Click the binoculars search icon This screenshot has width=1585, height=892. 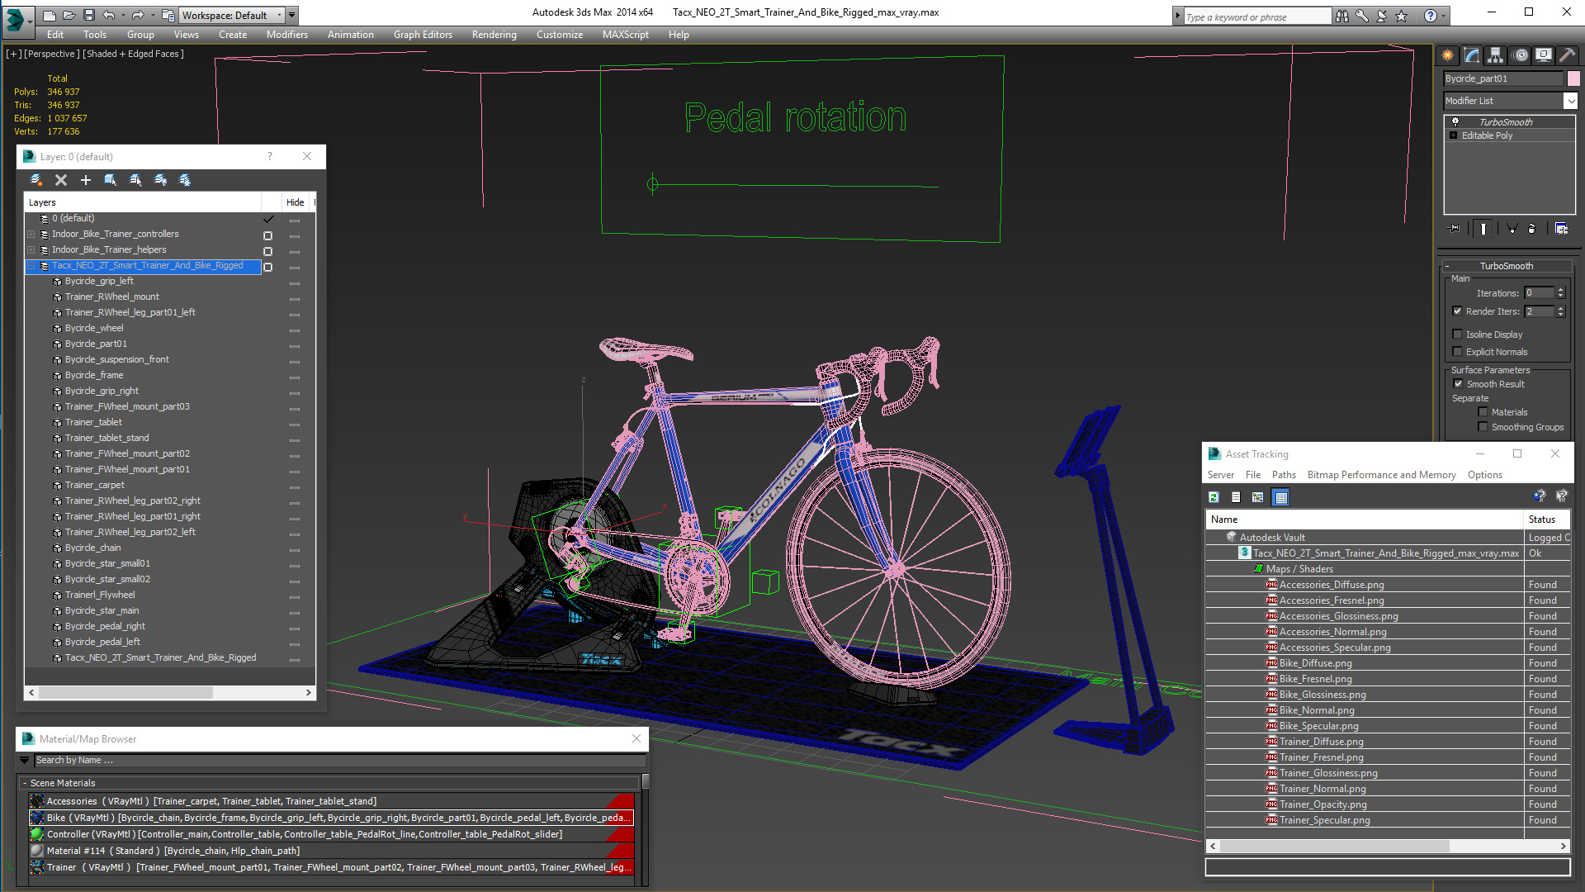click(x=1342, y=16)
